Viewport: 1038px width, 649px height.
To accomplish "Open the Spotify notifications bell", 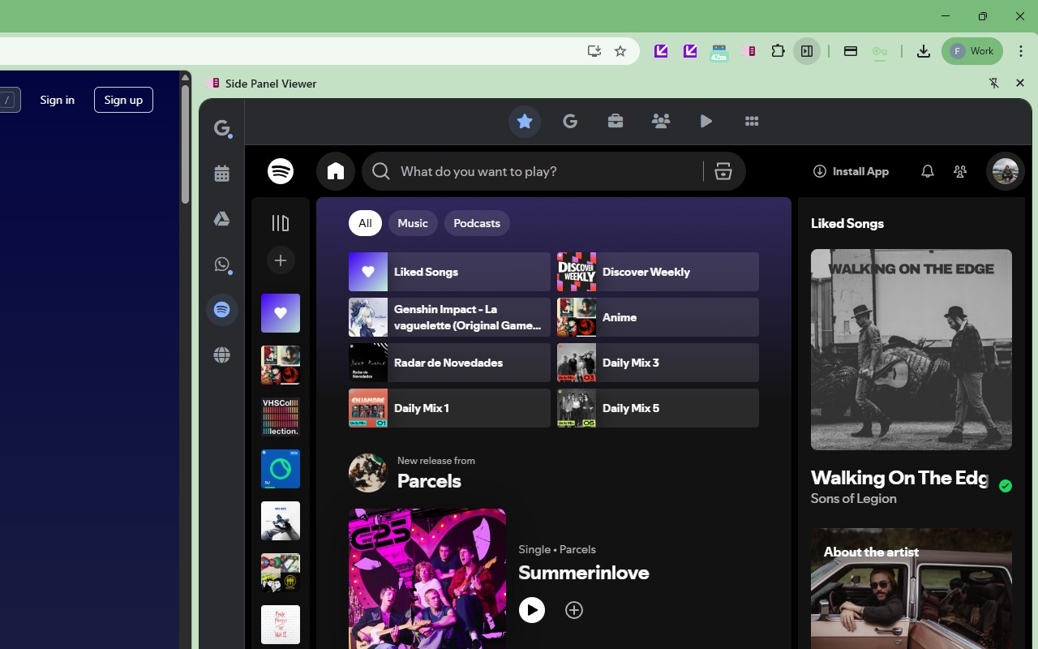I will pos(928,171).
